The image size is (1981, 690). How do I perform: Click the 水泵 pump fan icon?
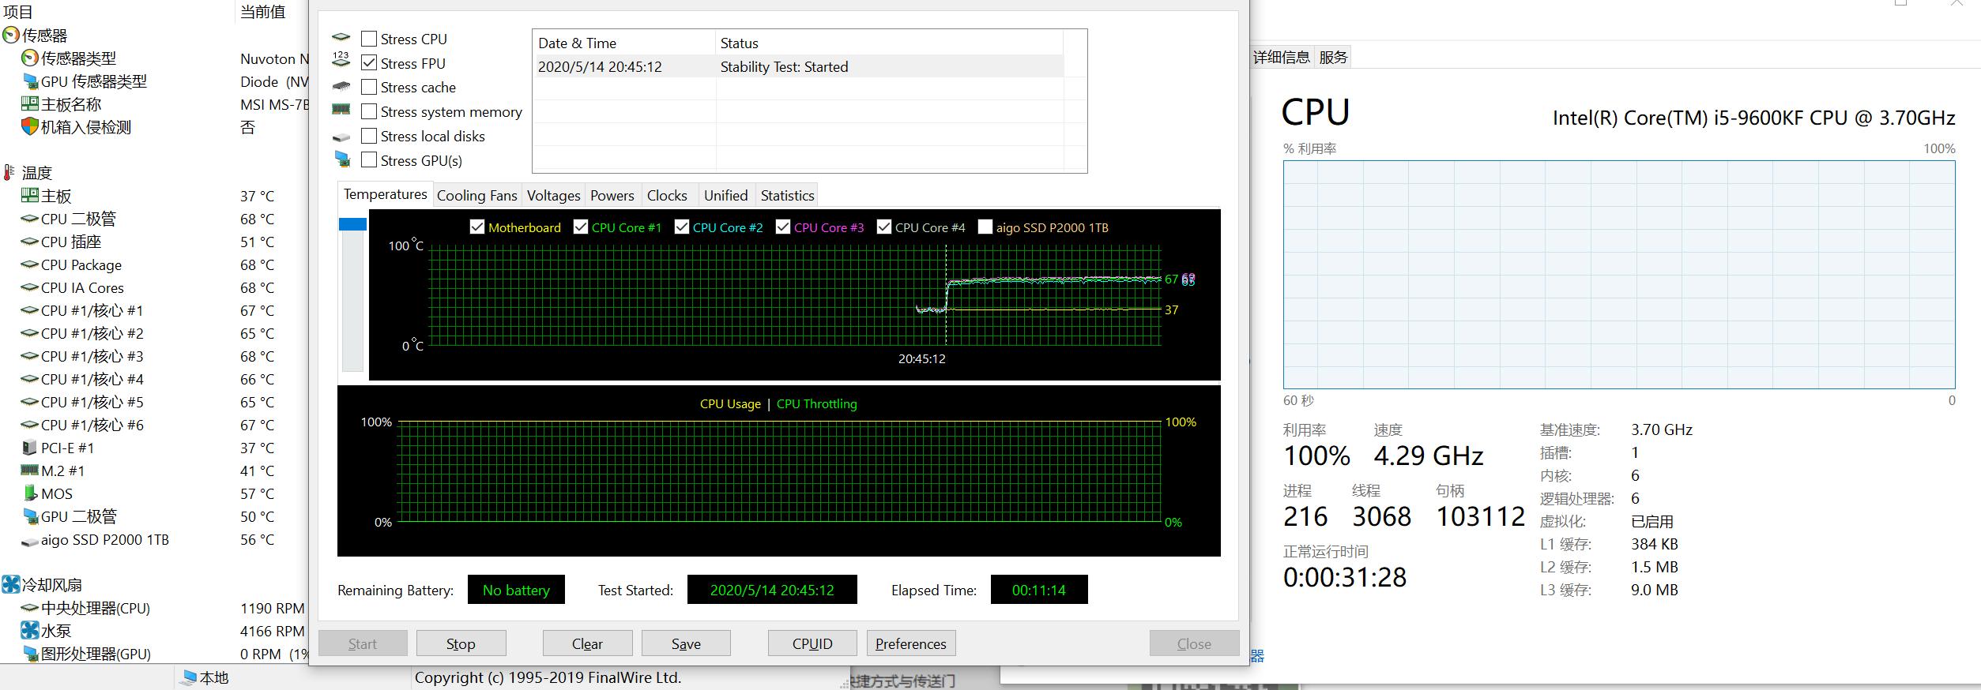[30, 630]
